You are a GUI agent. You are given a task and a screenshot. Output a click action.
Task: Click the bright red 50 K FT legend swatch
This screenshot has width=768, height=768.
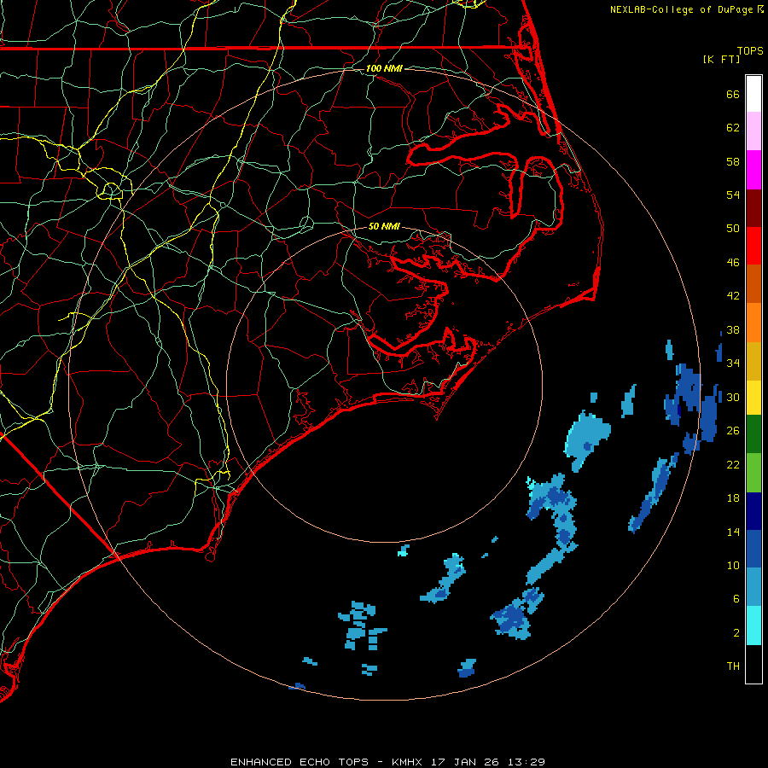pyautogui.click(x=753, y=246)
